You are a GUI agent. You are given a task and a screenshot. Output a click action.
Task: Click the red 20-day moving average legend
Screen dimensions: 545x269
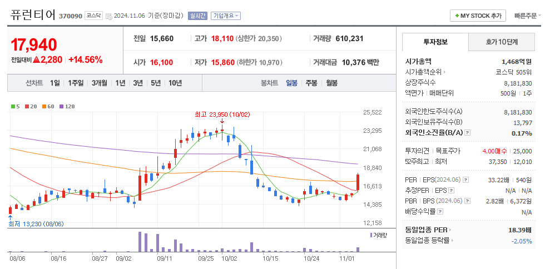coord(31,107)
